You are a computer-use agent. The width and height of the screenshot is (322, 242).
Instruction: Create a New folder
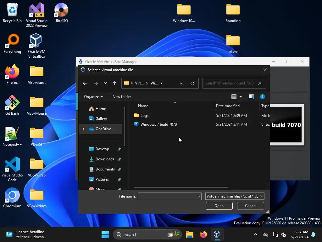[x=122, y=97]
